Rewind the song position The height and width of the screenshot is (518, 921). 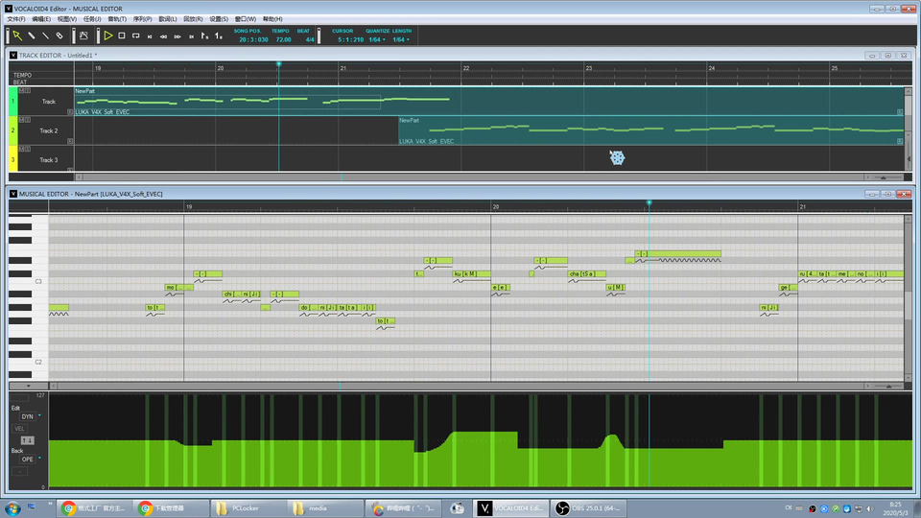pos(164,36)
